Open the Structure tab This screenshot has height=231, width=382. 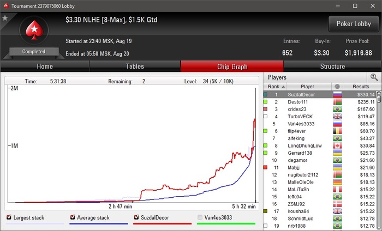pyautogui.click(x=332, y=66)
